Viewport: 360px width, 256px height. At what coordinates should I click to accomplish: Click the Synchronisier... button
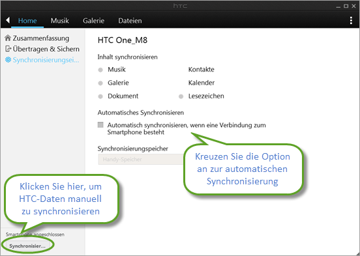[27, 246]
